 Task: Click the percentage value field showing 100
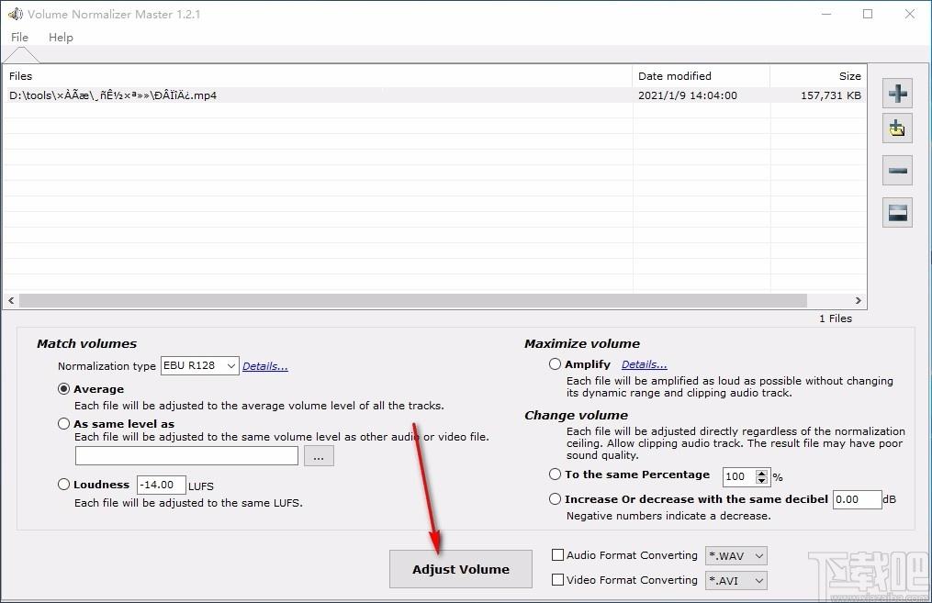[739, 476]
